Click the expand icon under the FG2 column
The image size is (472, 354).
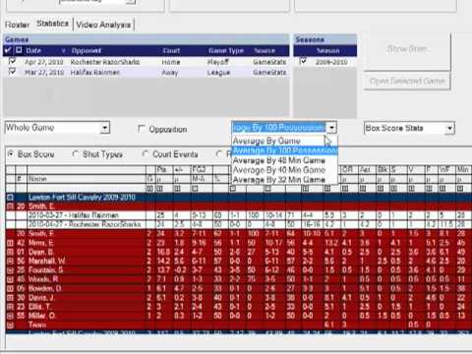195,189
